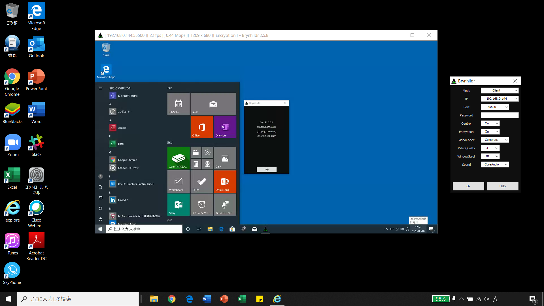Viewport: 544px width, 306px height.
Task: Open the Encryption dropdown set to On
Action: click(x=490, y=131)
